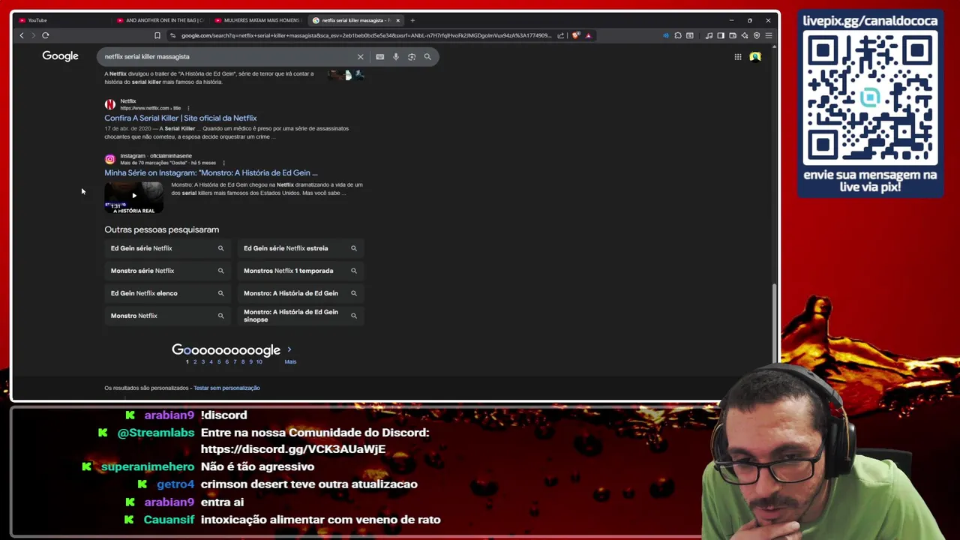Click the browser forward arrow

point(33,35)
